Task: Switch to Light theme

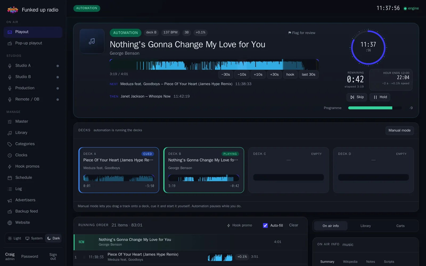Action: [14, 238]
